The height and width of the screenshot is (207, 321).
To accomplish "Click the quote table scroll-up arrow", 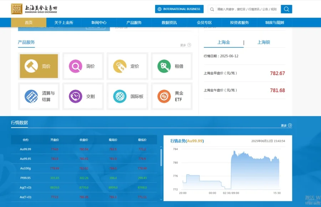I will (161, 147).
